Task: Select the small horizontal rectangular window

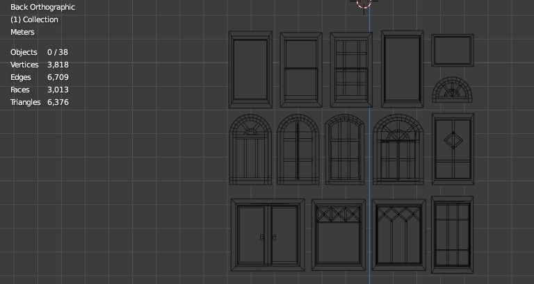Action: click(x=453, y=50)
